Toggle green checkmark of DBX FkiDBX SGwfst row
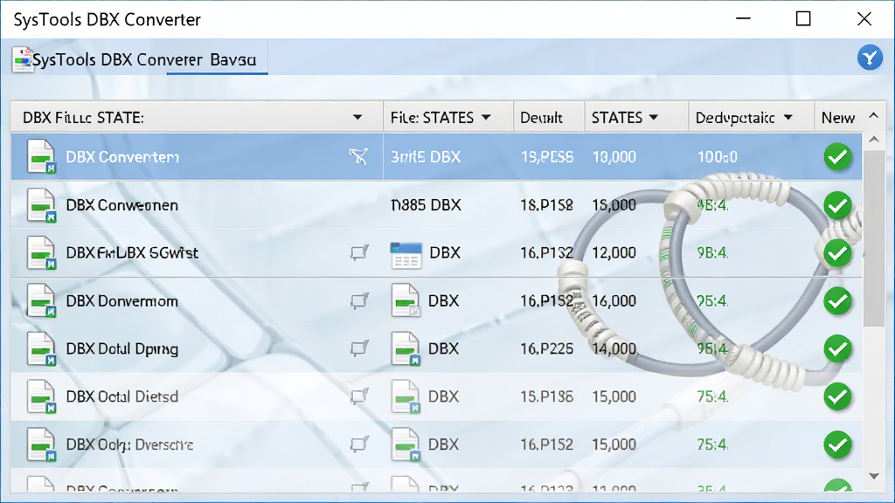This screenshot has height=503, width=895. (x=837, y=253)
